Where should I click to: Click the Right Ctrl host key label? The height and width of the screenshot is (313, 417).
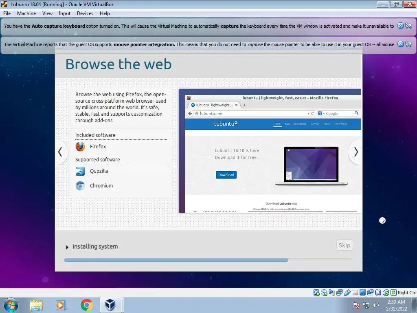(407, 293)
